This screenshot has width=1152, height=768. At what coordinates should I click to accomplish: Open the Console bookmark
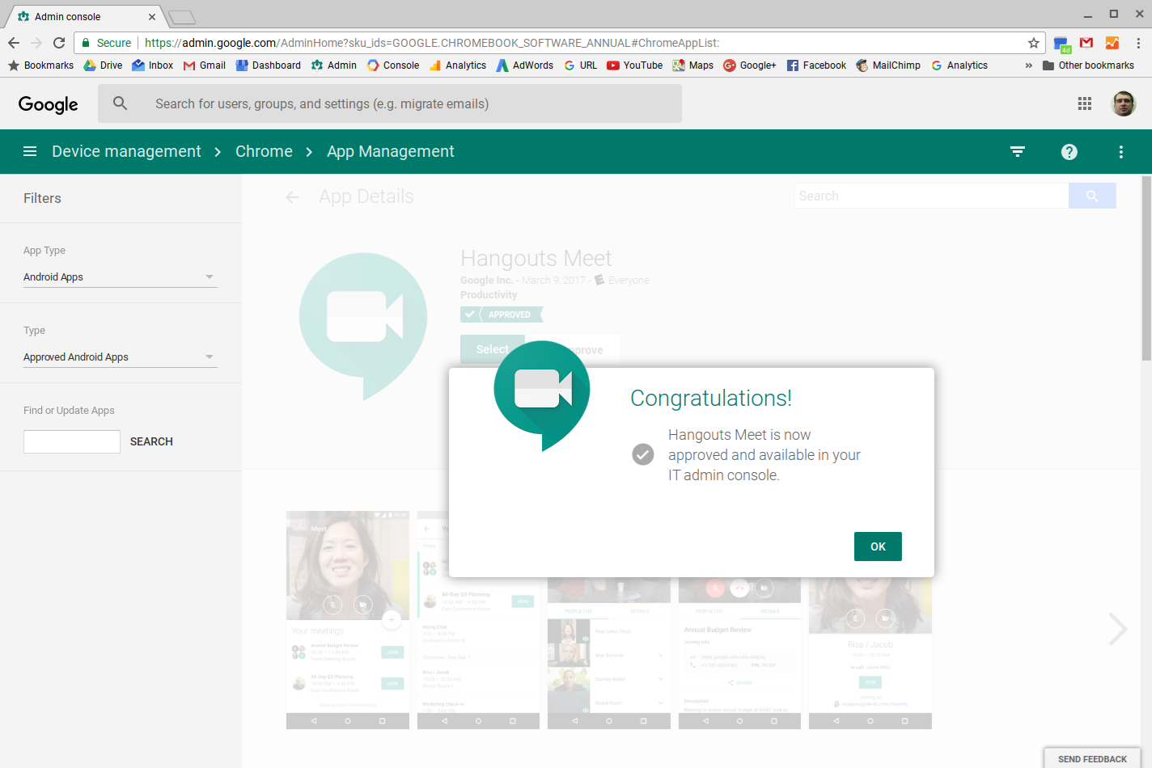pos(392,65)
